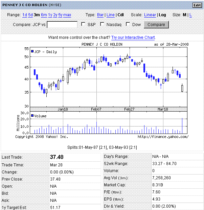Screen dimensions: 204x210
Task: Change chart type to Line
Action: click(x=110, y=15)
